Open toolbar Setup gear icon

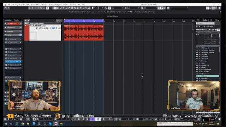219,8
